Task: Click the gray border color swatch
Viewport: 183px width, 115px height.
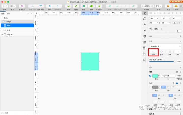Action: [155, 87]
